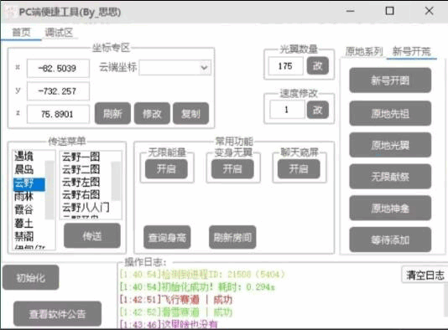Click the 初始化 button

pos(30,277)
